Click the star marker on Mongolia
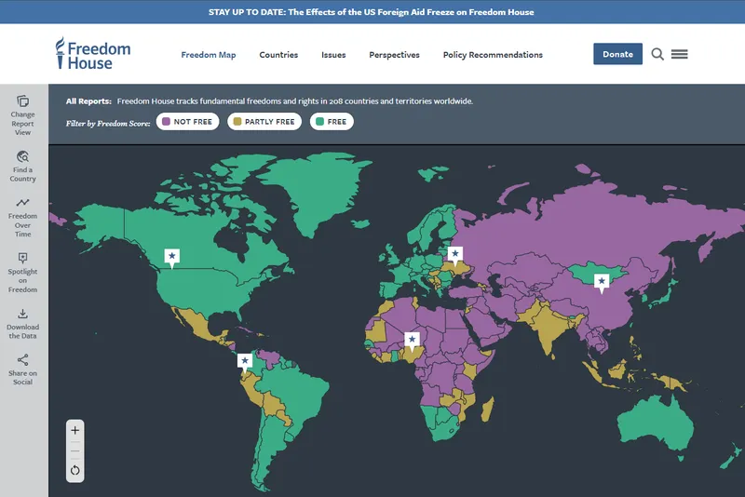Image resolution: width=745 pixels, height=497 pixels. [x=602, y=280]
